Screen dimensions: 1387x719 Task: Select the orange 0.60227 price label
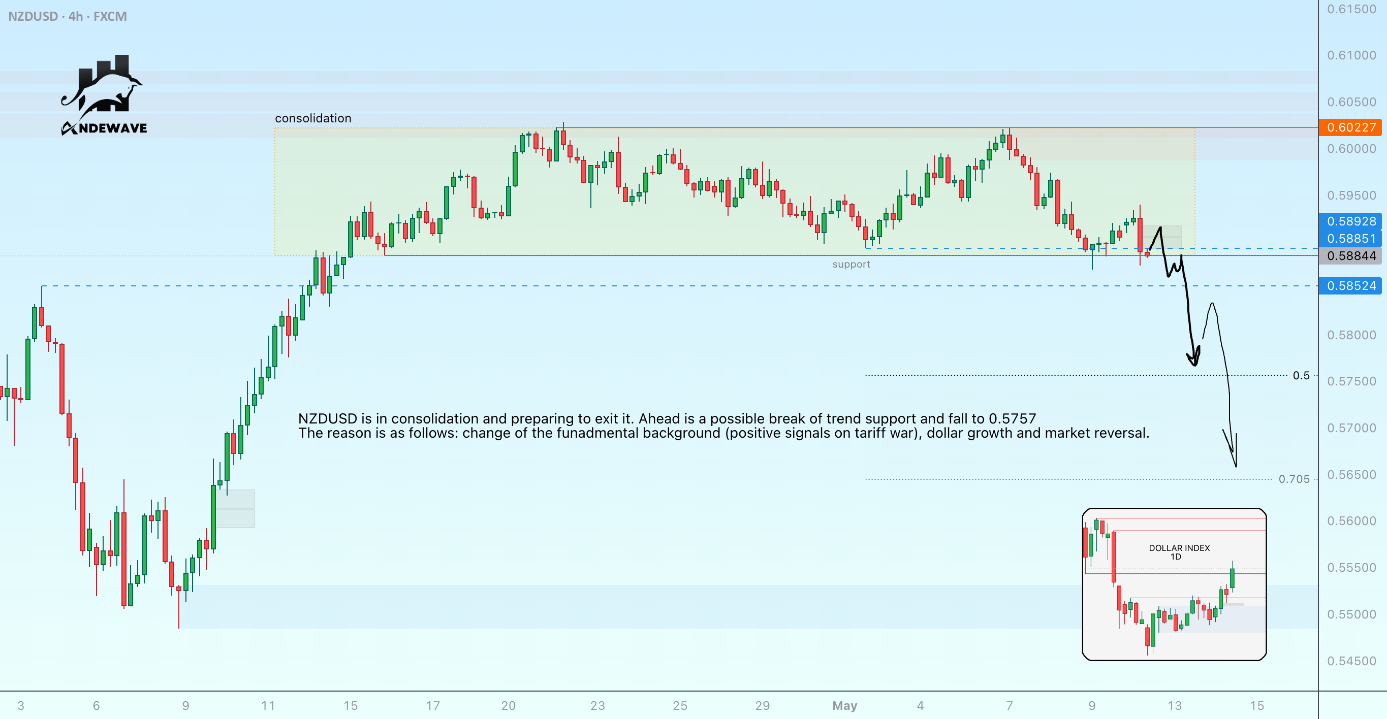click(1350, 127)
